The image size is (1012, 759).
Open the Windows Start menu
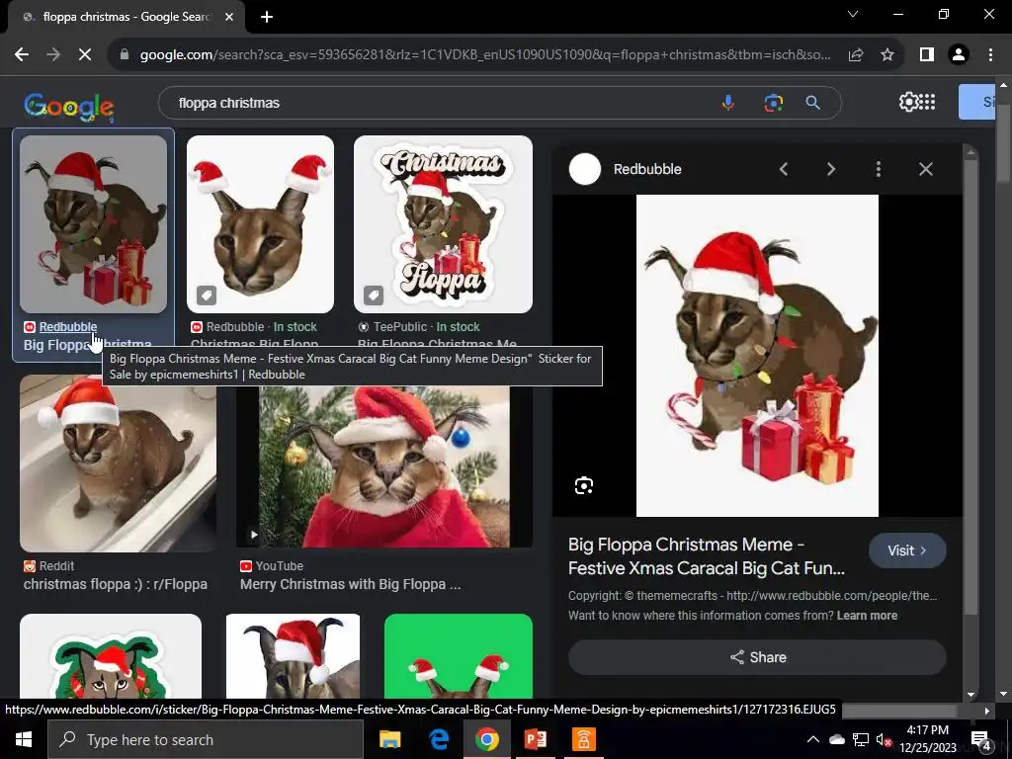(24, 739)
